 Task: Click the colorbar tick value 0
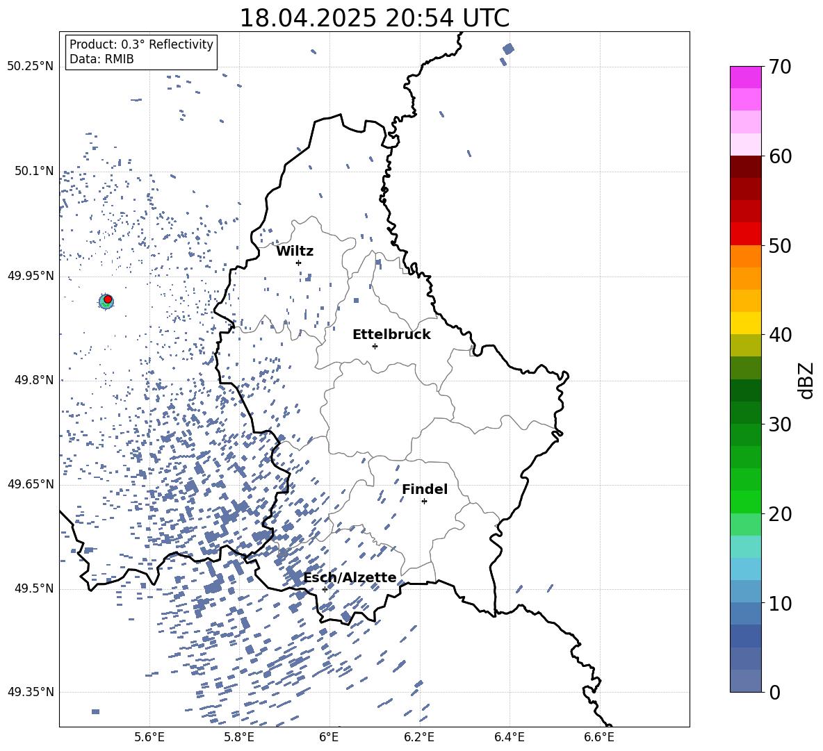pyautogui.click(x=774, y=692)
